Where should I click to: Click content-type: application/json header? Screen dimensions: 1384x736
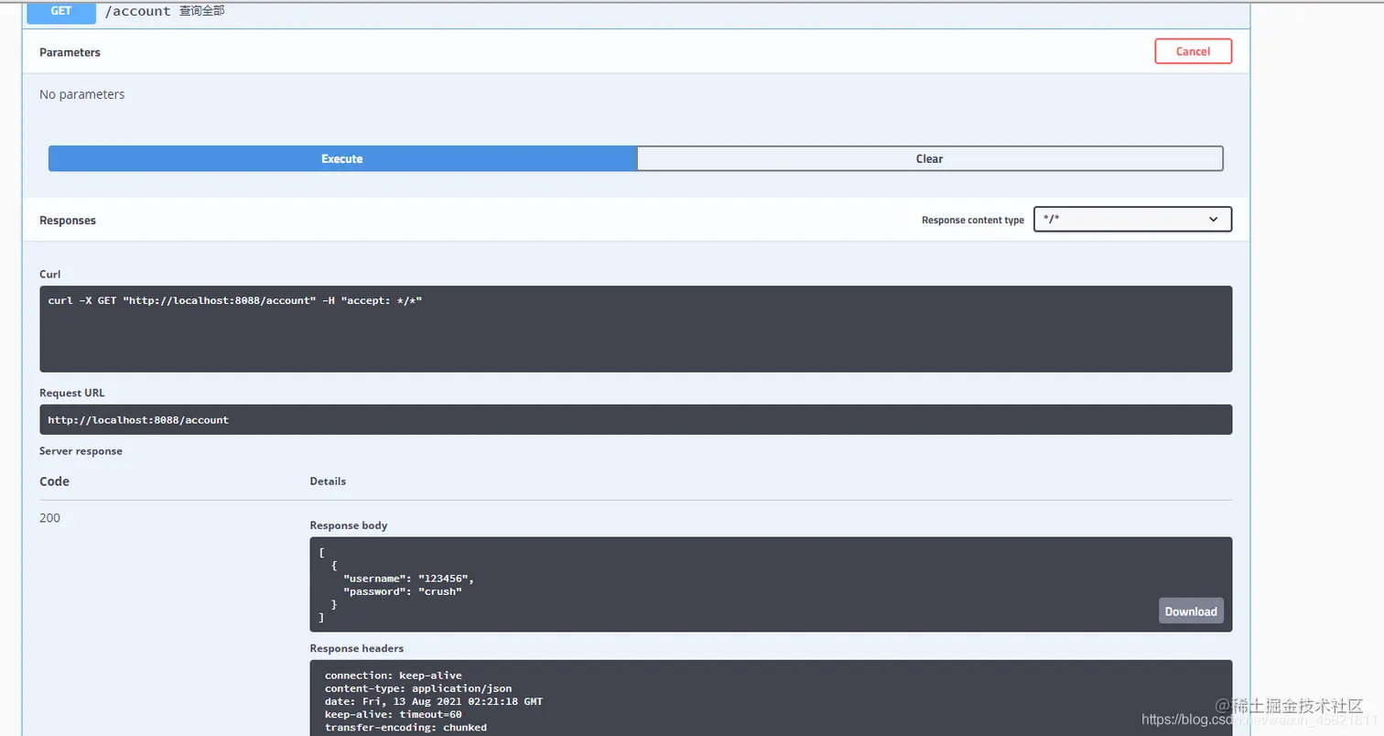click(418, 688)
